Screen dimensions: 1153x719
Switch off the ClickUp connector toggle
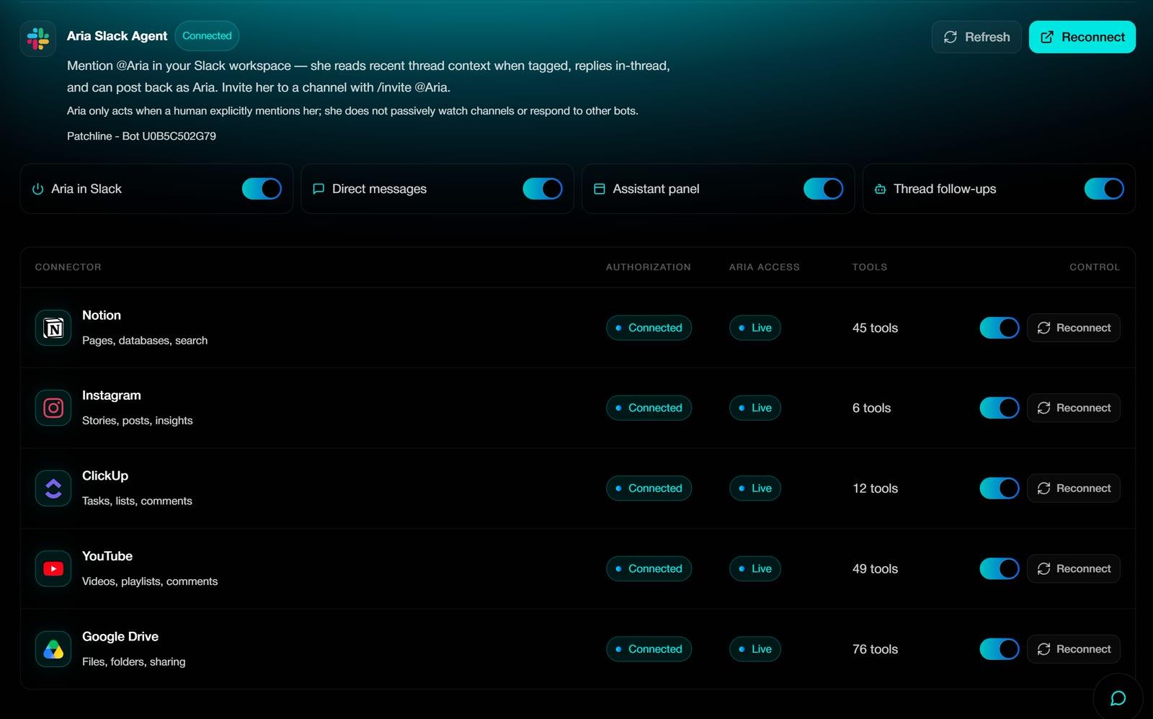coord(1000,488)
